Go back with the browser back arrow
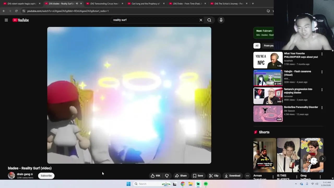 [x=4, y=11]
